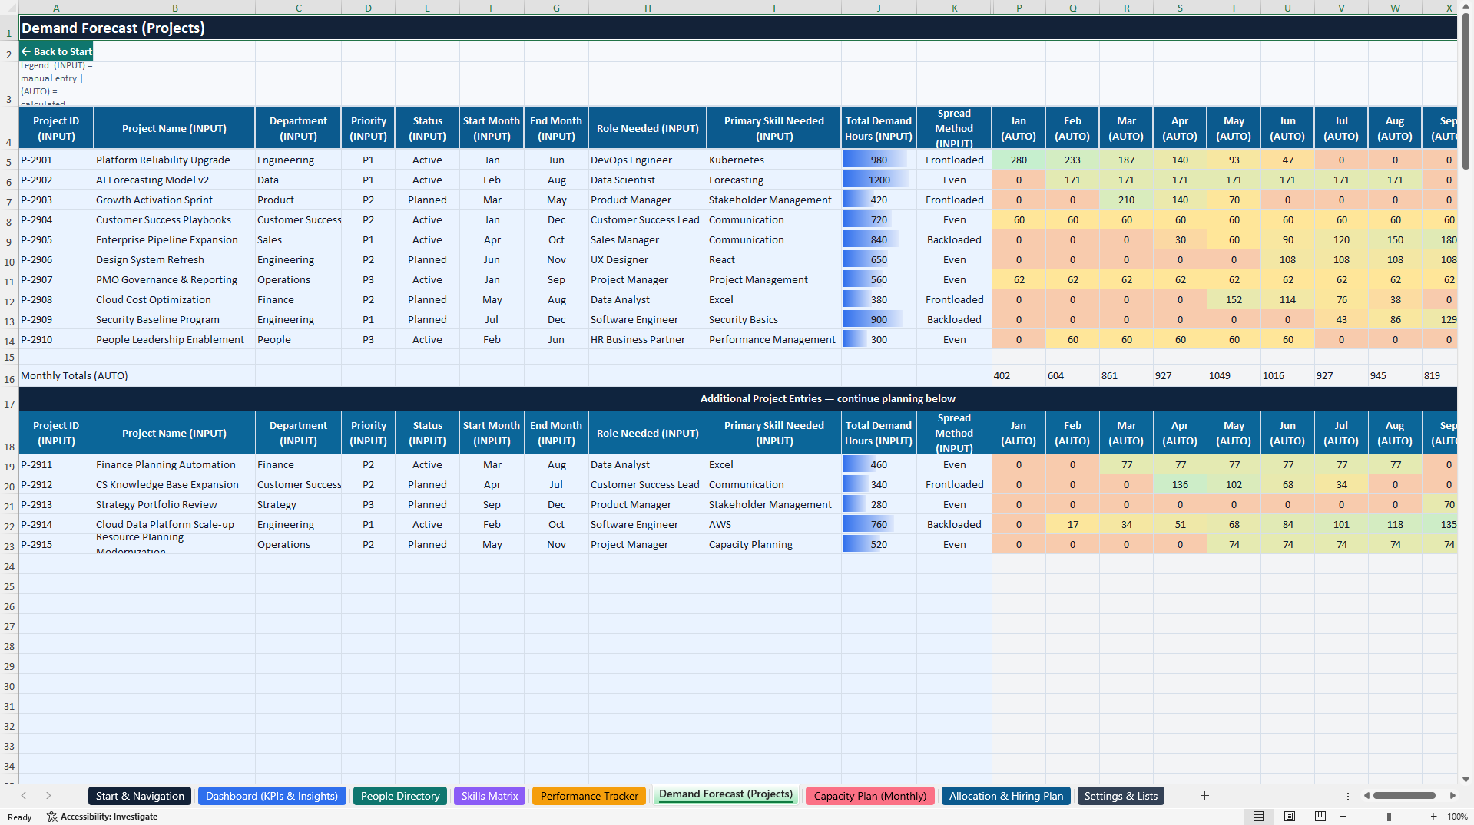Select the May total 1049 cell
The height and width of the screenshot is (825, 1474).
(1234, 375)
